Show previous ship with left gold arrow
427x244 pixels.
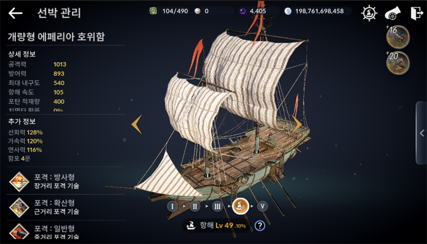137,124
